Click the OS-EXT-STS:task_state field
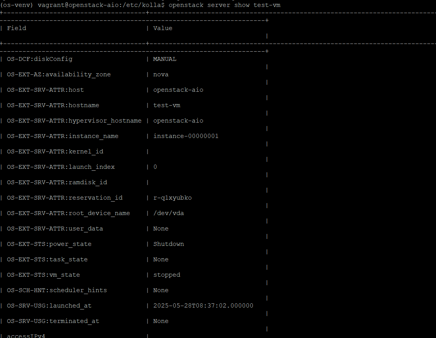Screen dimensions: 436x338 47,259
